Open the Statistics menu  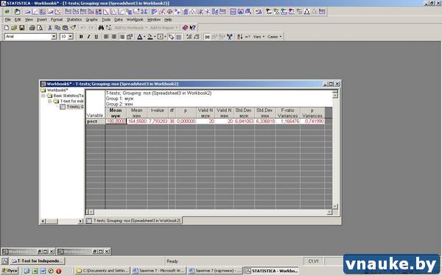click(x=74, y=19)
